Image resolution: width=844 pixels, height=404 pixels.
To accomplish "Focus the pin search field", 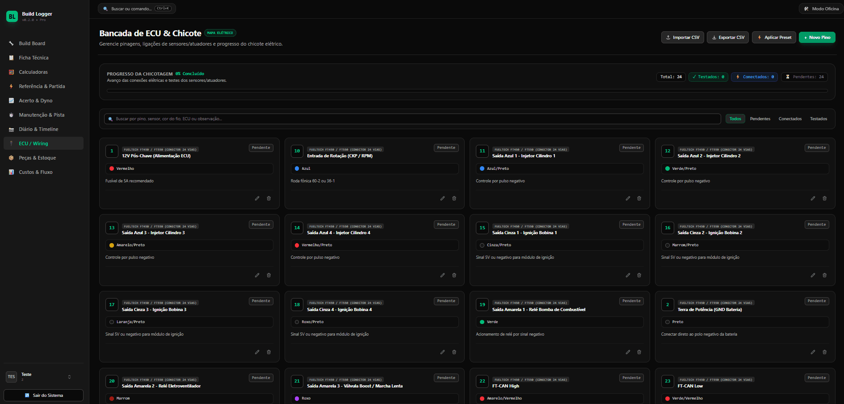I will pyautogui.click(x=412, y=119).
